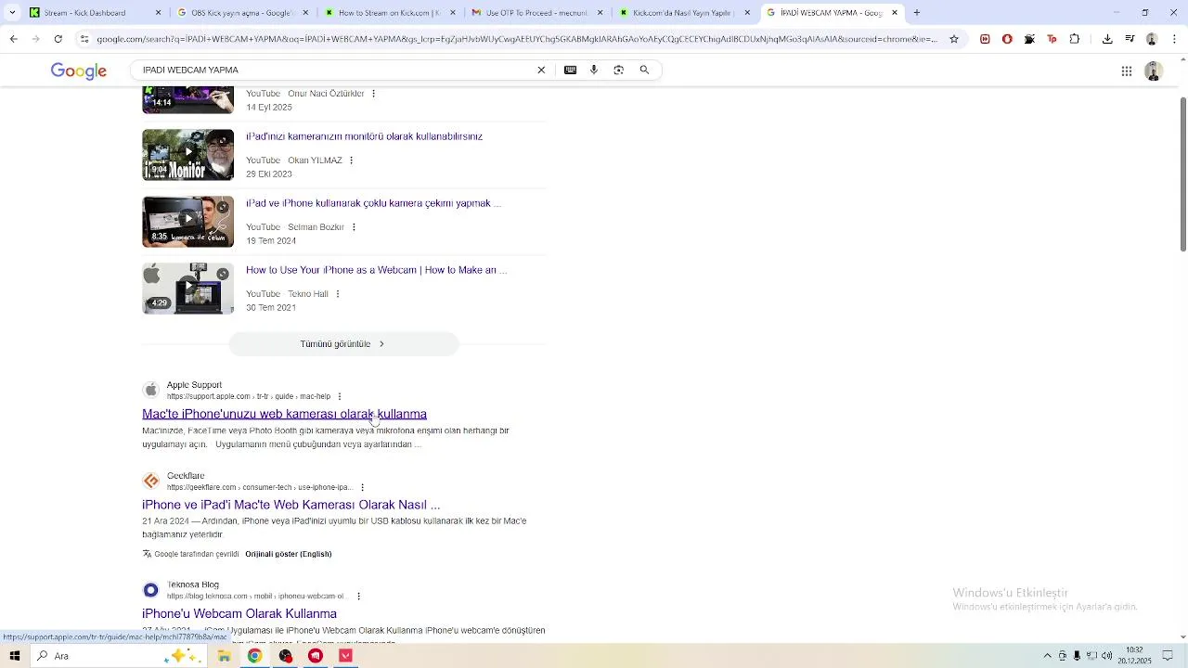Click the Apple Support site name
Screen dimensions: 1188x668
pos(194,385)
